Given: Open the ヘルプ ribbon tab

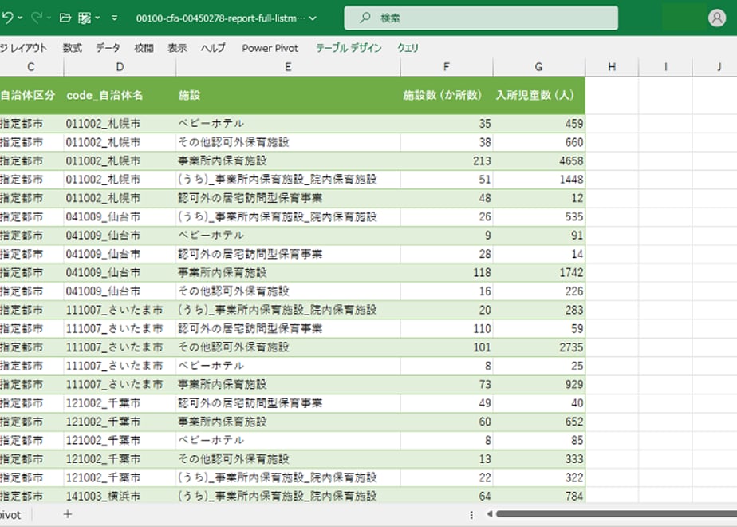Looking at the screenshot, I should 213,48.
